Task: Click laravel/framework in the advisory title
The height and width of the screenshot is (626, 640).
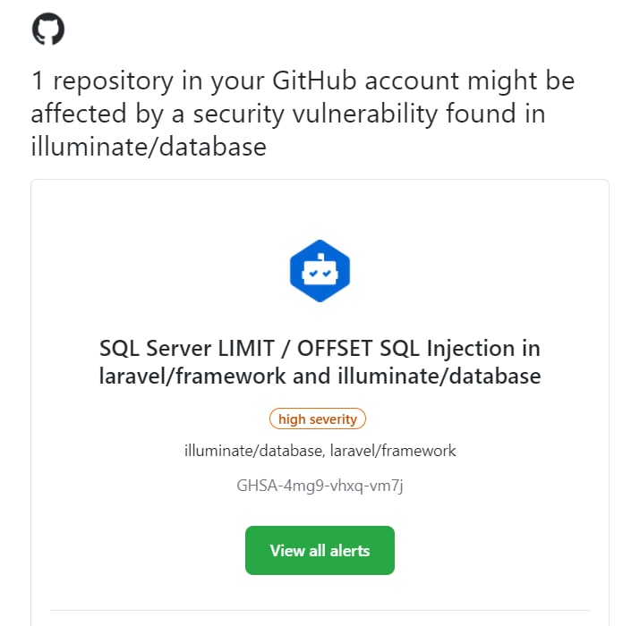Action: coord(192,376)
